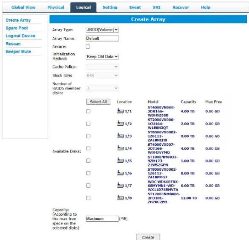
Task: Click the Capacity Maximum input field
Action: (x=102, y=219)
